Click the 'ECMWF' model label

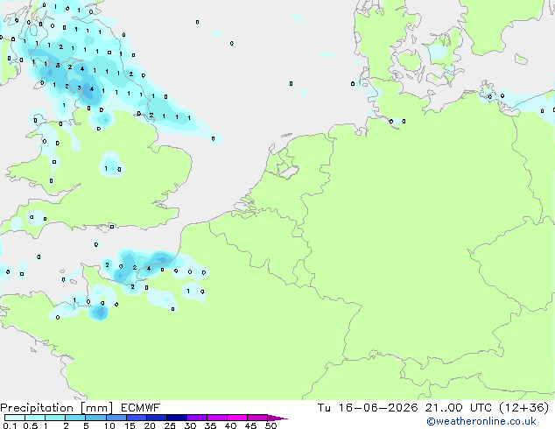click(141, 408)
